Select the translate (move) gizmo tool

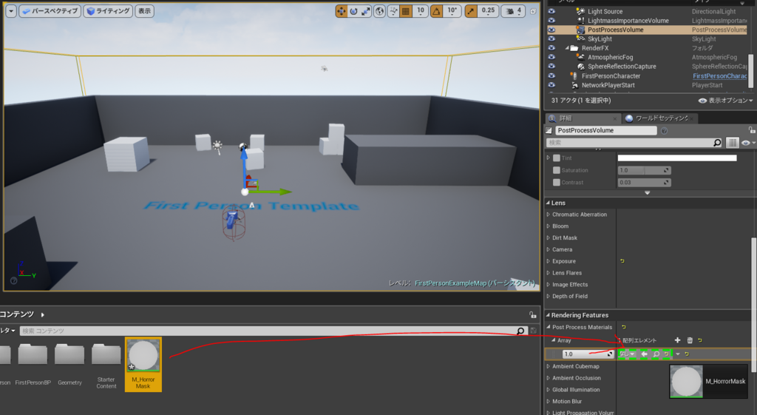[x=342, y=11]
